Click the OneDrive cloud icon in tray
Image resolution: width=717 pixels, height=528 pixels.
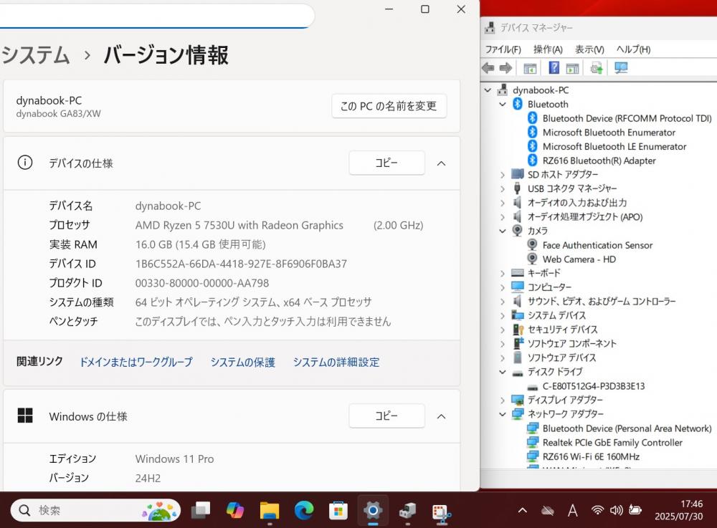click(547, 510)
